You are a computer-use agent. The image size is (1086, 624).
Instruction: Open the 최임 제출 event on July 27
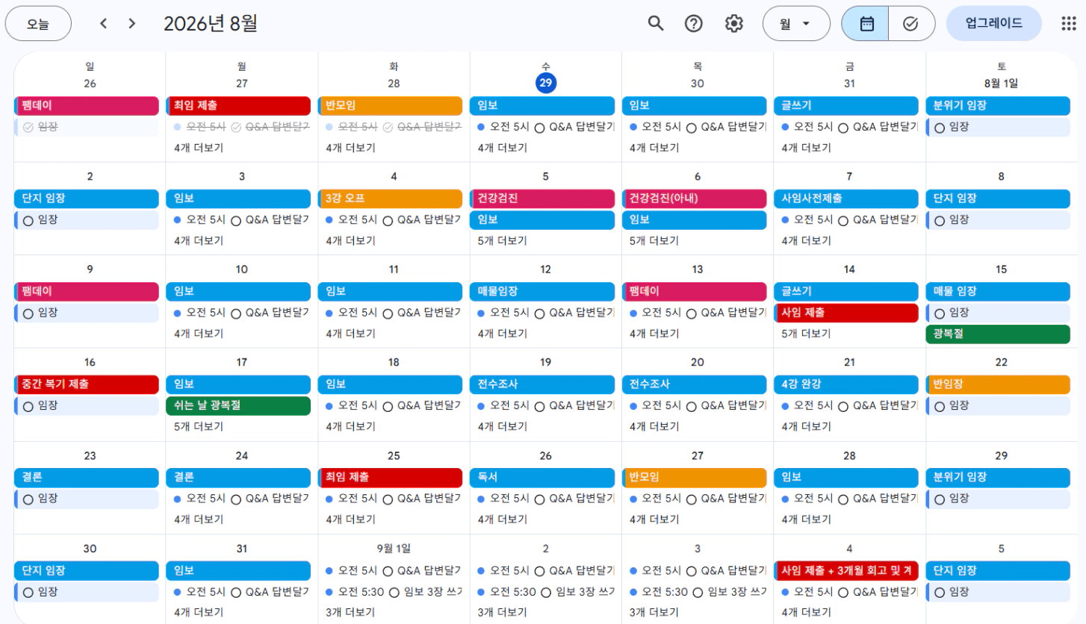238,106
